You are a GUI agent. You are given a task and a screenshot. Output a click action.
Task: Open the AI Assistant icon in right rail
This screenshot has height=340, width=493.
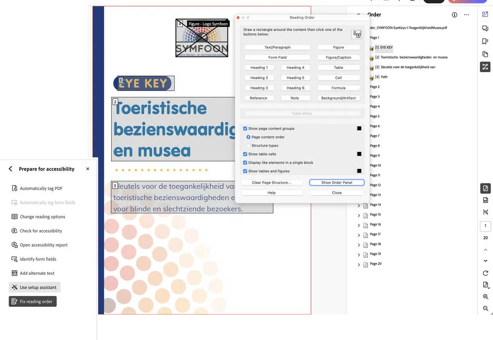coord(485,14)
